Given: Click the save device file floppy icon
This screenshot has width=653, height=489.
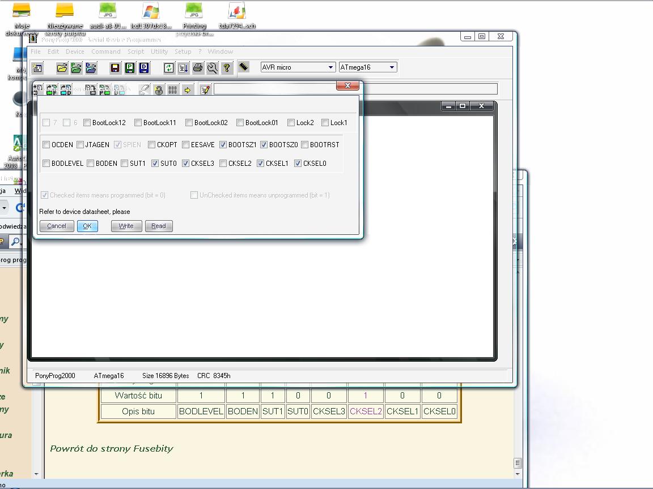Looking at the screenshot, I should click(x=115, y=68).
